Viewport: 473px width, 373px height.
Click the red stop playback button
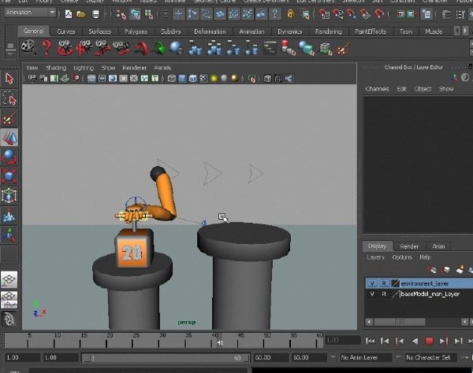pos(429,341)
